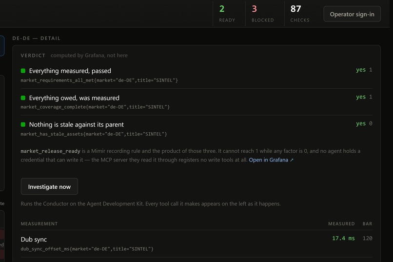Click green status square beside Everything measured, passed
393x262 pixels.
23,71
